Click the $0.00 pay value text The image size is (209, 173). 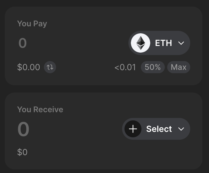pyautogui.click(x=28, y=67)
